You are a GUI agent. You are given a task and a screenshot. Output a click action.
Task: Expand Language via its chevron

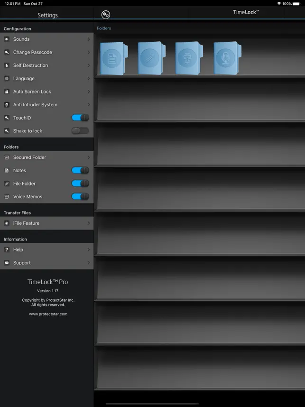[89, 78]
